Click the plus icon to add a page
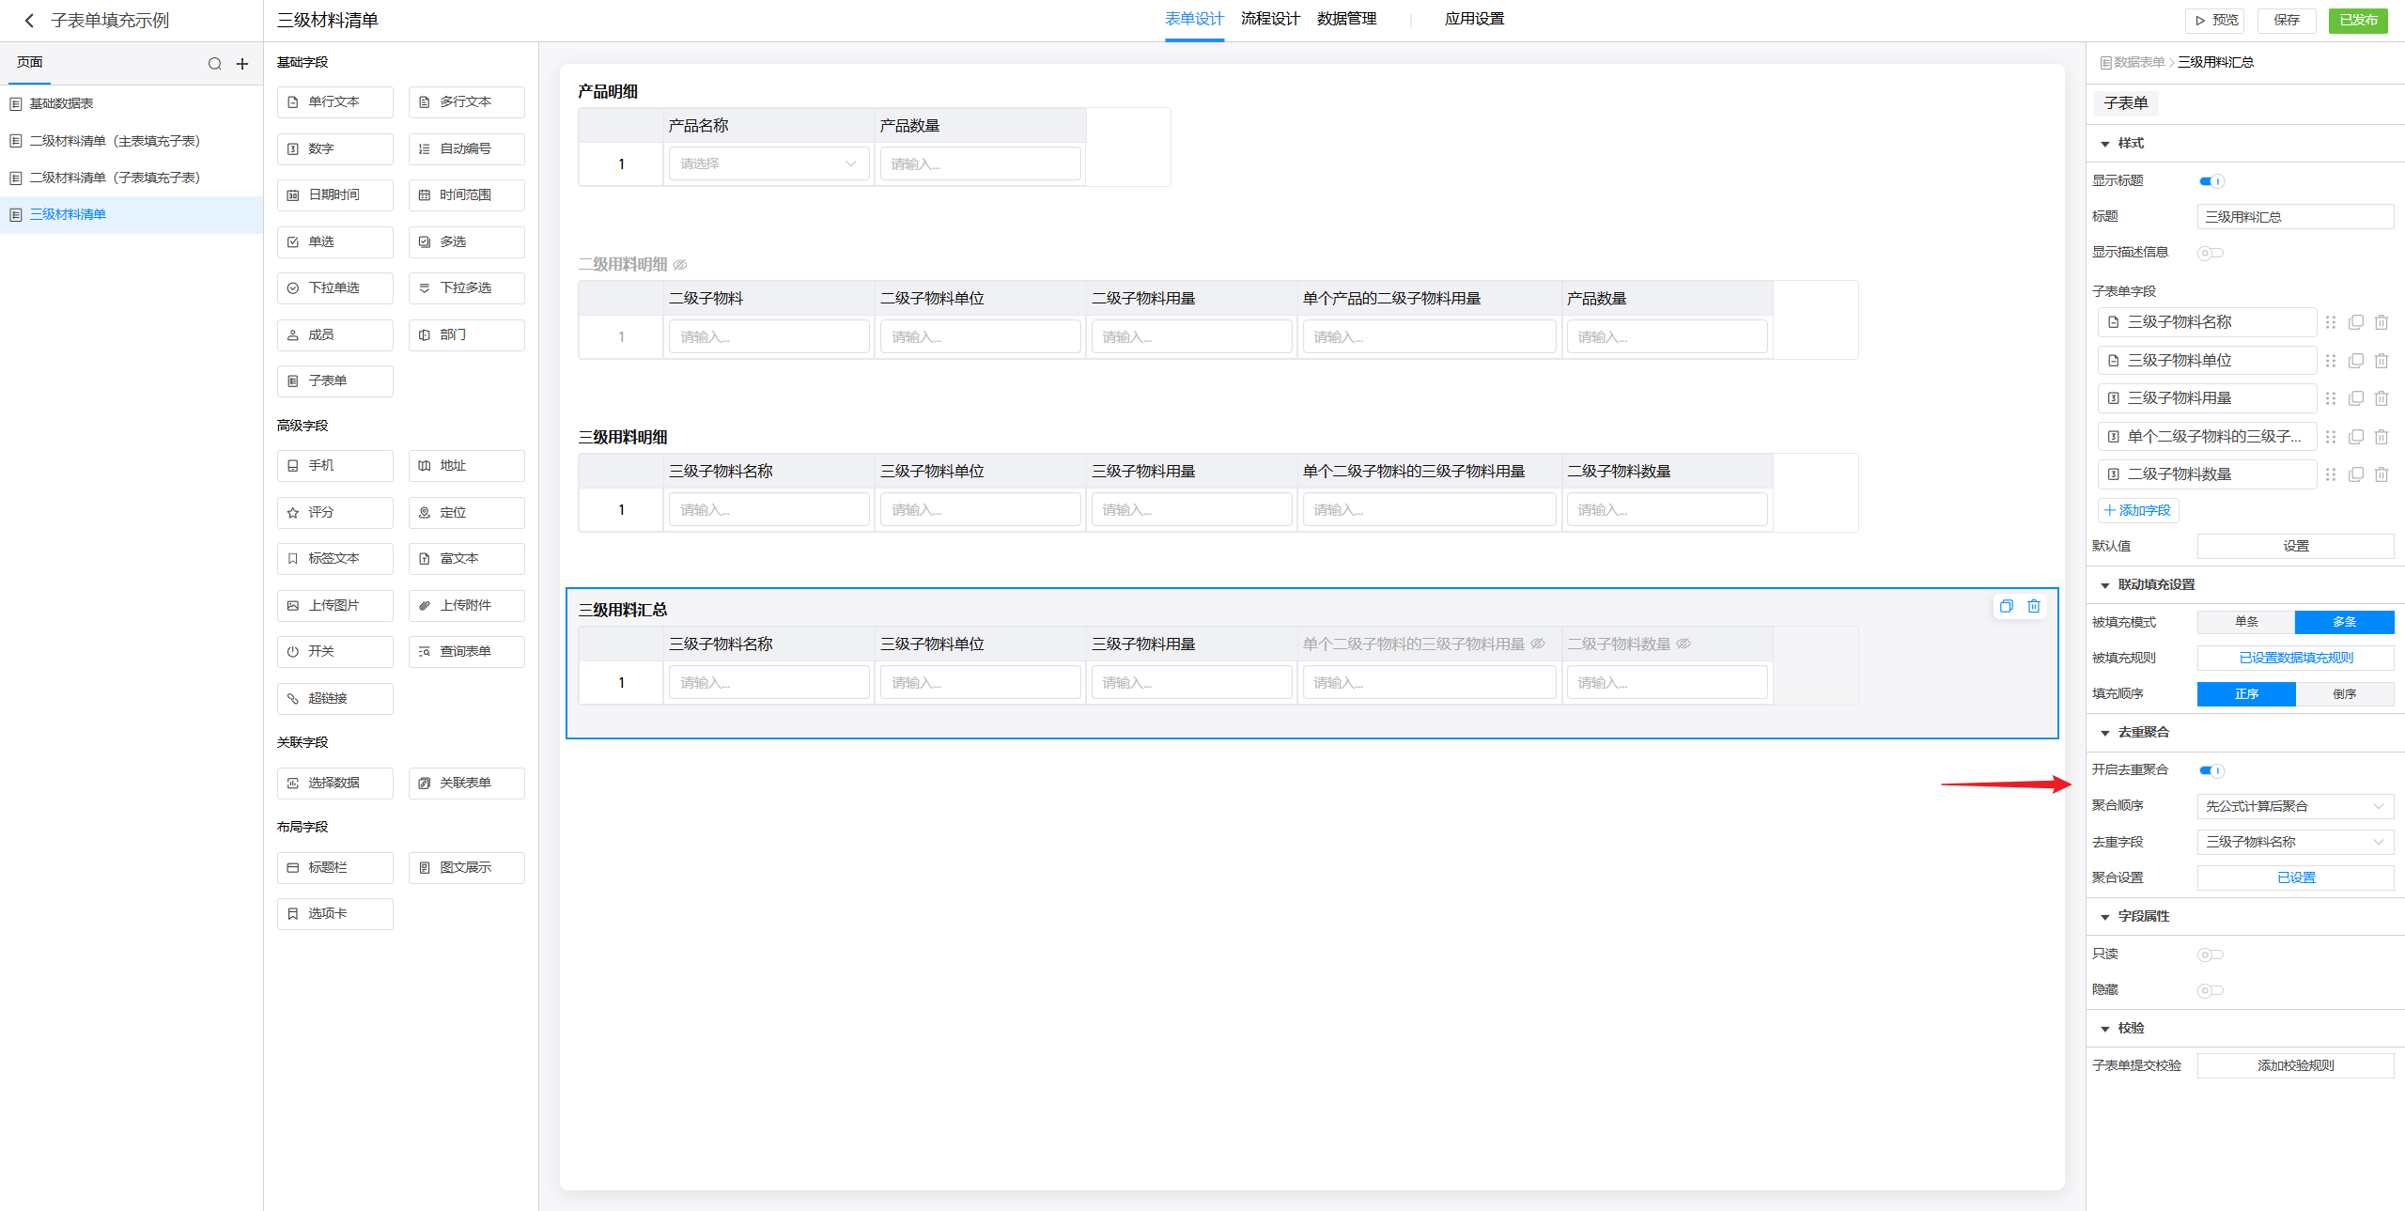The image size is (2405, 1211). [242, 64]
